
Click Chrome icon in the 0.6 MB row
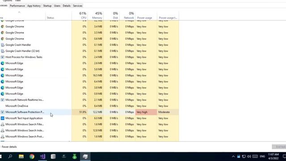tap(2, 39)
